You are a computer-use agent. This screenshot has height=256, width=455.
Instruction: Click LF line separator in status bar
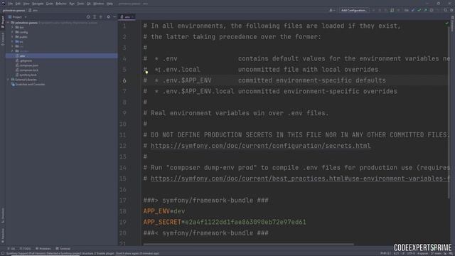click(403, 254)
